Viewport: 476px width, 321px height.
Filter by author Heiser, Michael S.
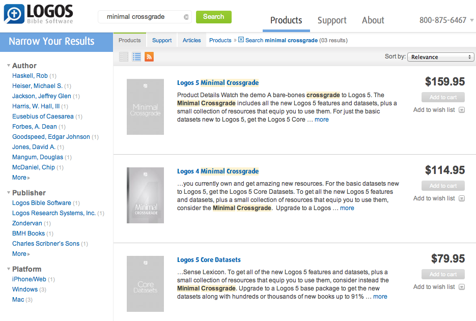[37, 86]
